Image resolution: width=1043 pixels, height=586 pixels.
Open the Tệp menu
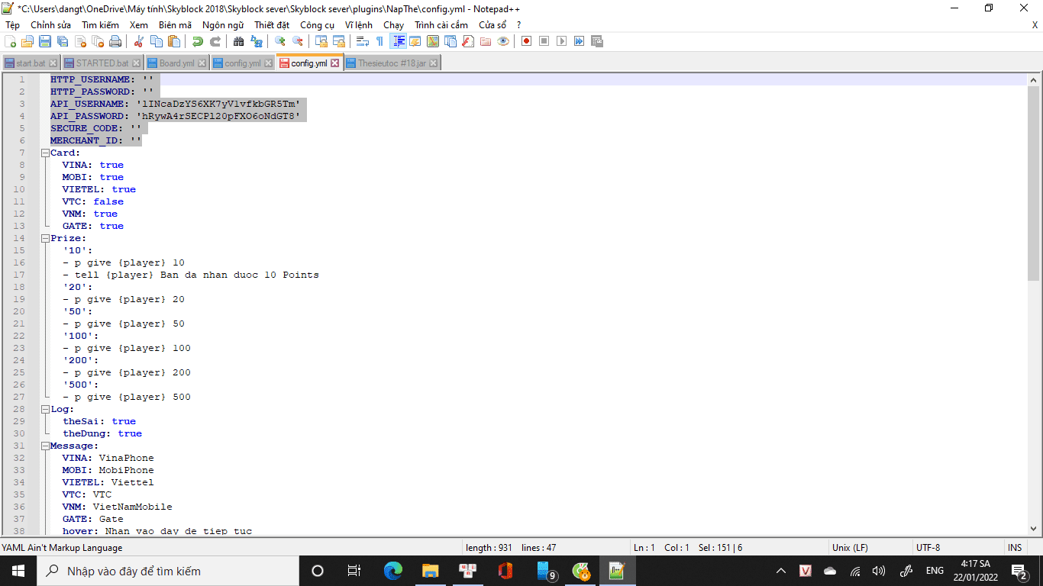pos(13,25)
